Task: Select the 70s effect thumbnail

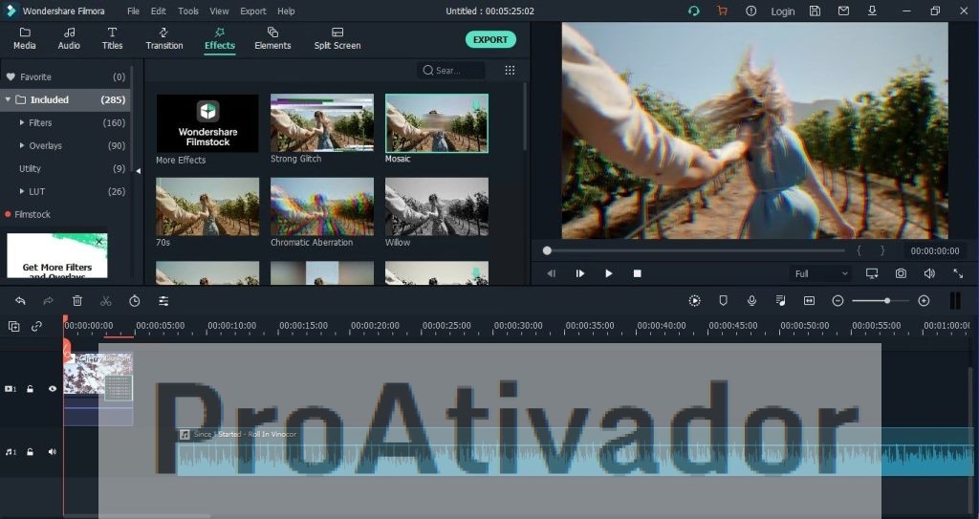Action: 207,206
